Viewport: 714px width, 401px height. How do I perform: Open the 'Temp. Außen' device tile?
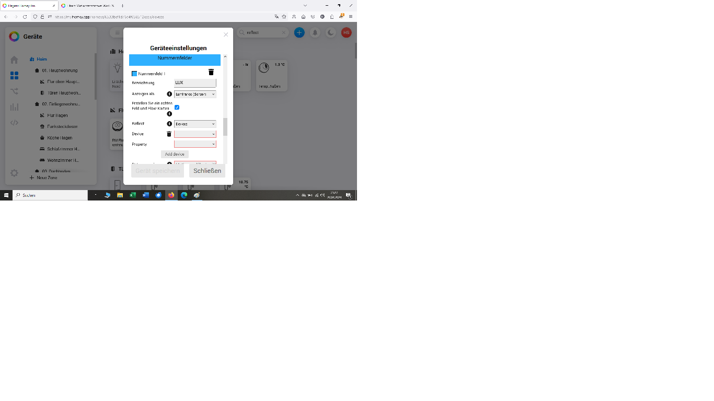tap(271, 76)
